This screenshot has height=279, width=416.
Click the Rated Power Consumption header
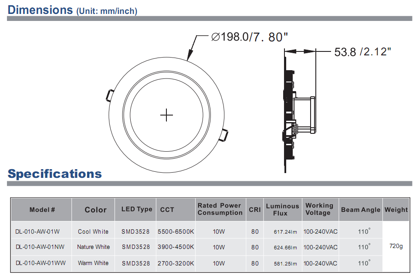(220, 210)
